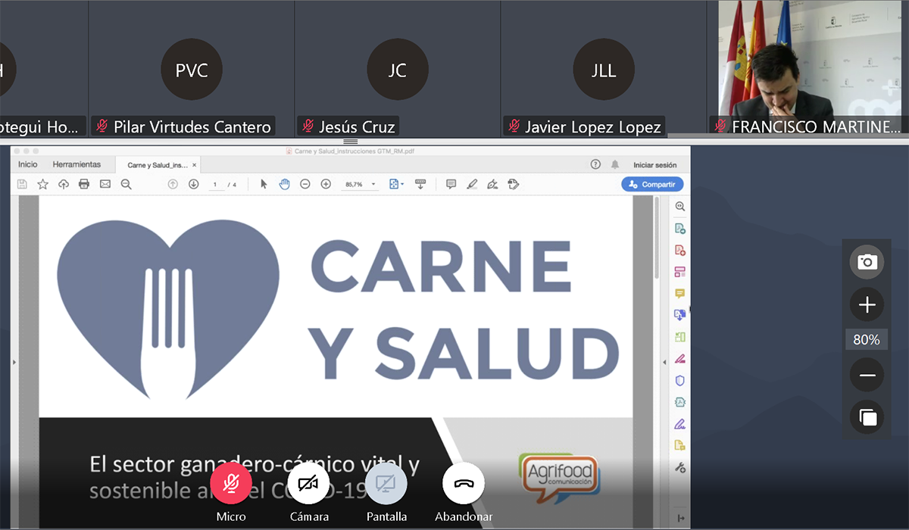
Task: Click the Compartir button
Action: [x=652, y=184]
